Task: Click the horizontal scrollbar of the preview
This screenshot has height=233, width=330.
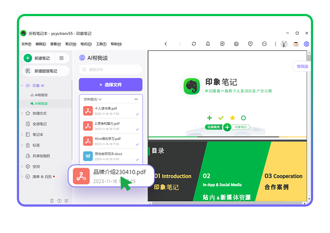Action: [227, 203]
